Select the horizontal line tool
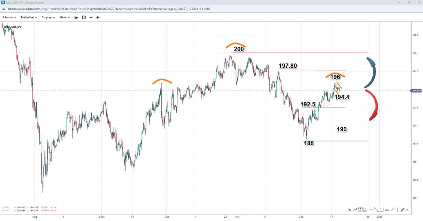This screenshot has height=221, width=423. tap(371, 210)
